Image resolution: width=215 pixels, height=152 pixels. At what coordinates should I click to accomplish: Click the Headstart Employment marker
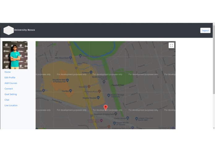[x=116, y=114]
